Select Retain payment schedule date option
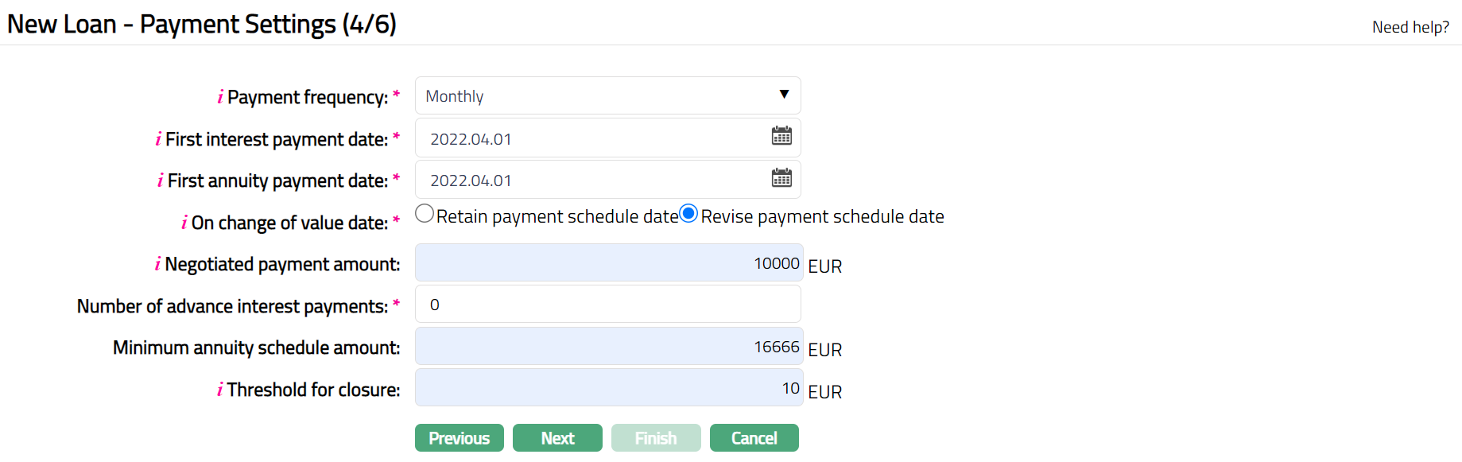This screenshot has height=462, width=1462. coord(425,214)
